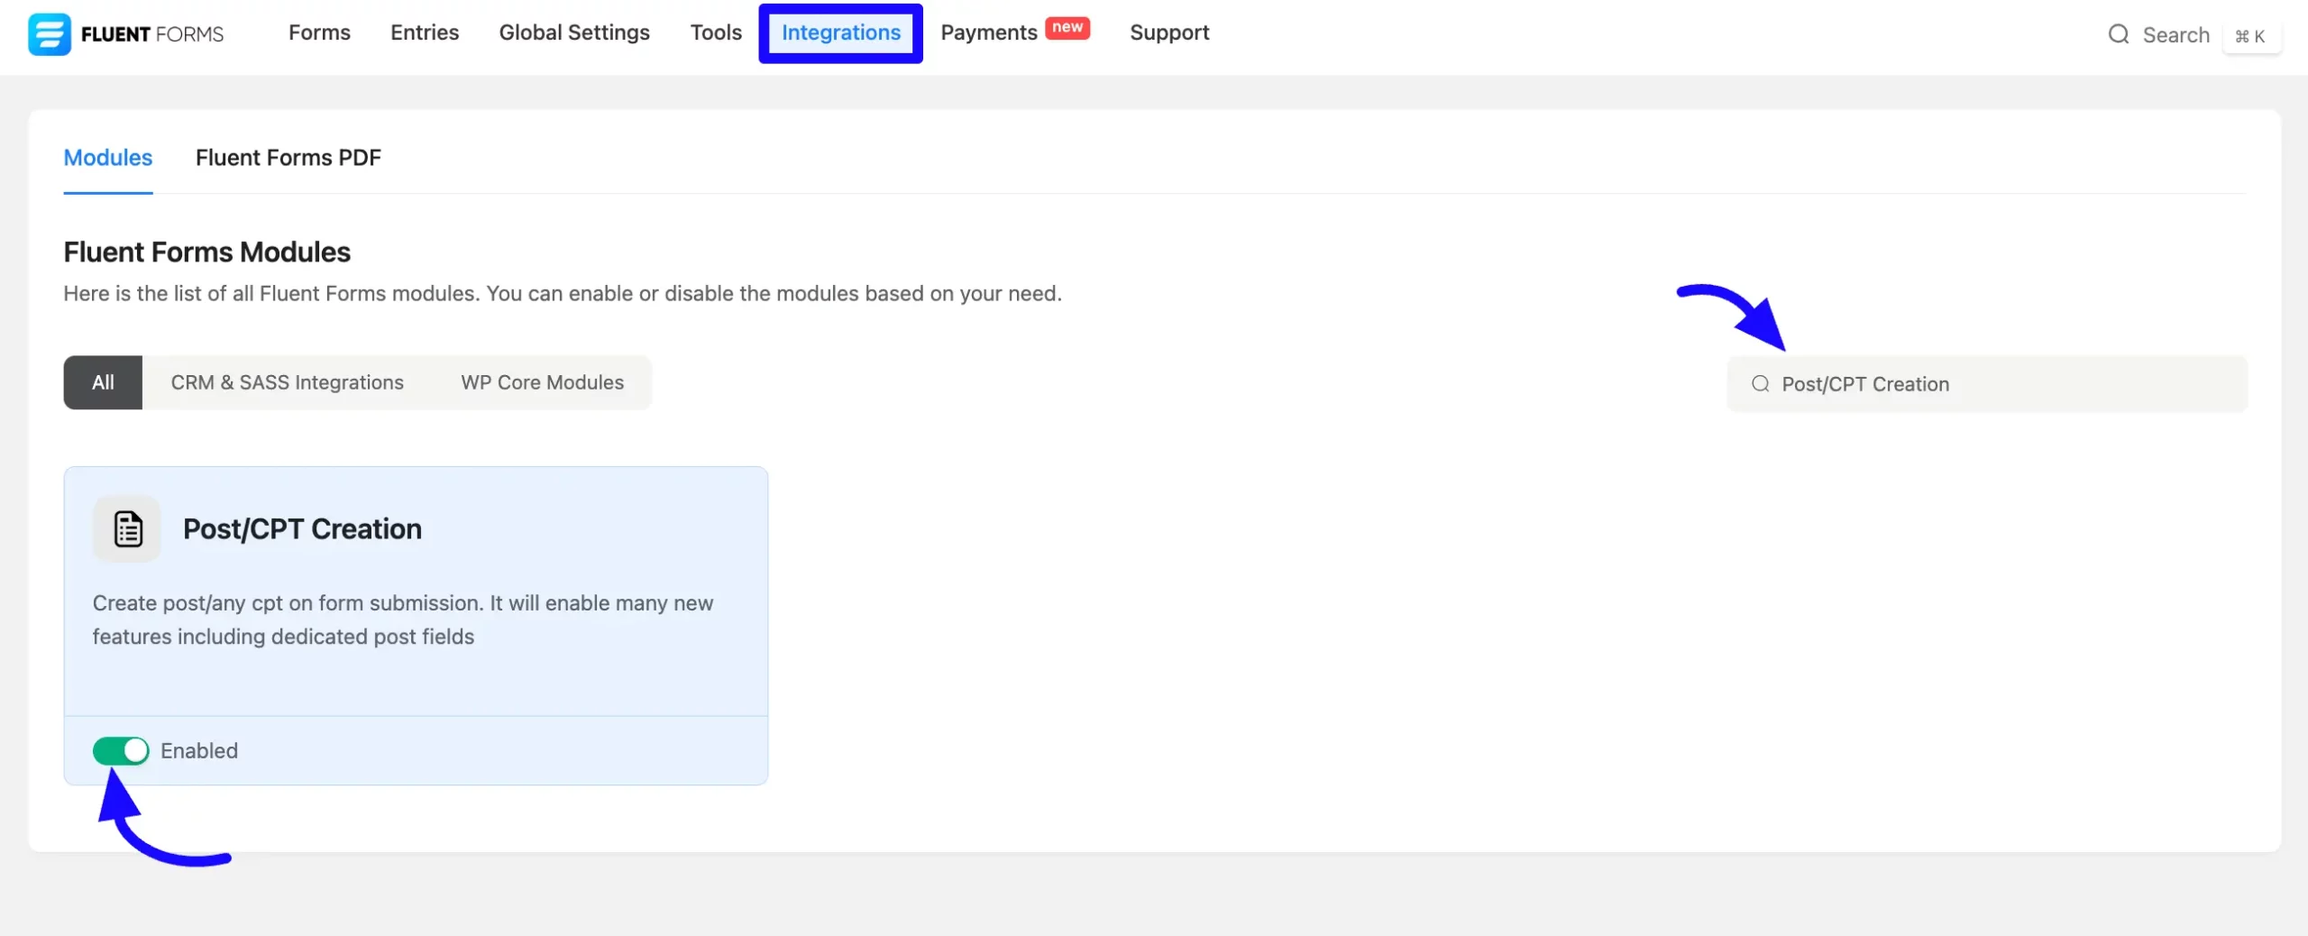Click the Fluent Forms logo icon
This screenshot has width=2308, height=936.
point(50,34)
